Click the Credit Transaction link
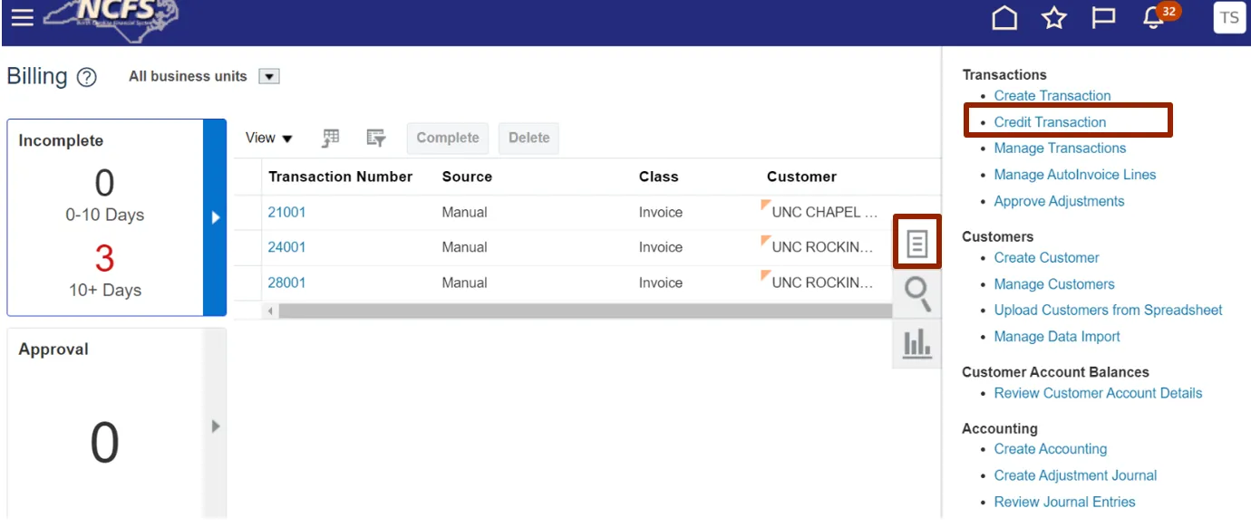 pyautogui.click(x=1050, y=122)
